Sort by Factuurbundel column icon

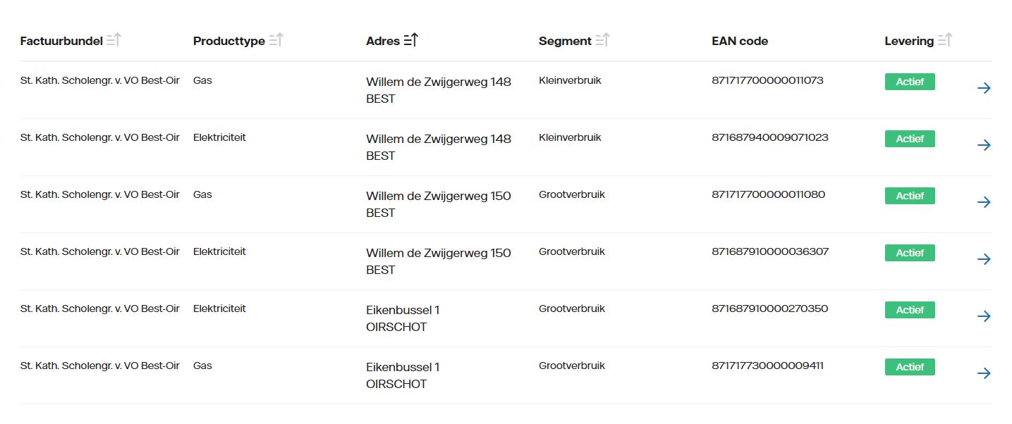click(114, 41)
